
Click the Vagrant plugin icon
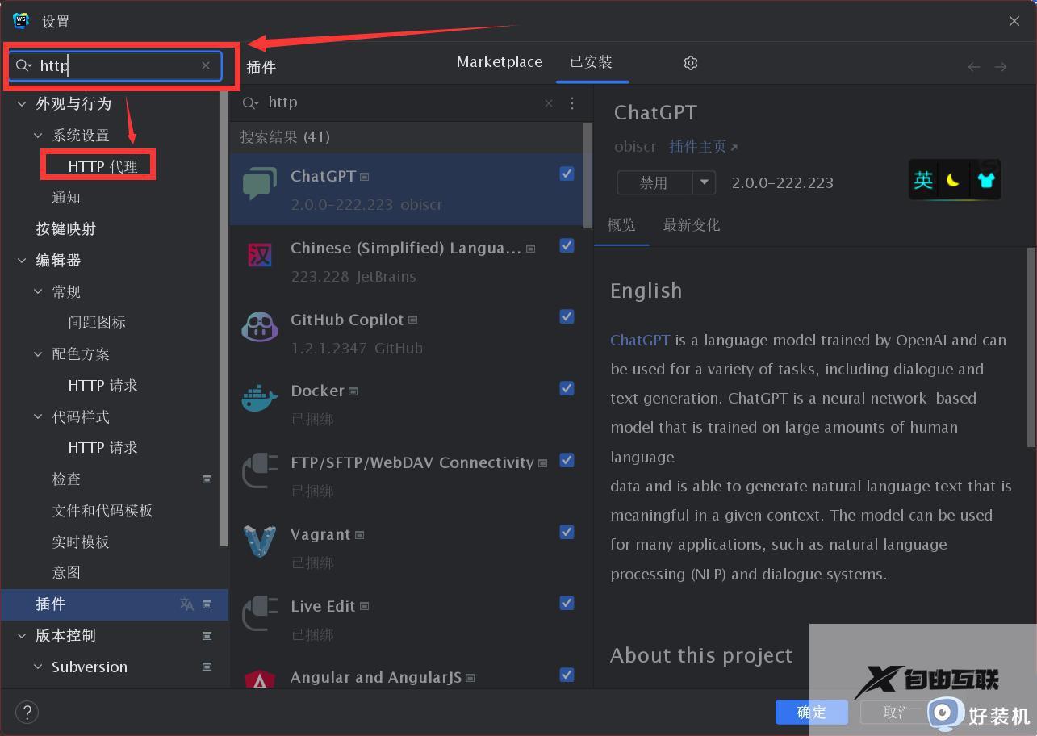(258, 544)
